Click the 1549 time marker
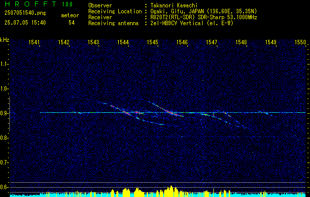Screen dimensions: 310x197 pyautogui.click(x=271, y=42)
